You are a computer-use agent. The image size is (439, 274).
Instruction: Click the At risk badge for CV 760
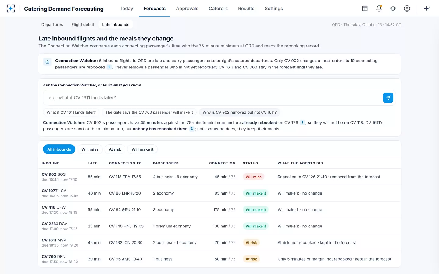[251, 259]
